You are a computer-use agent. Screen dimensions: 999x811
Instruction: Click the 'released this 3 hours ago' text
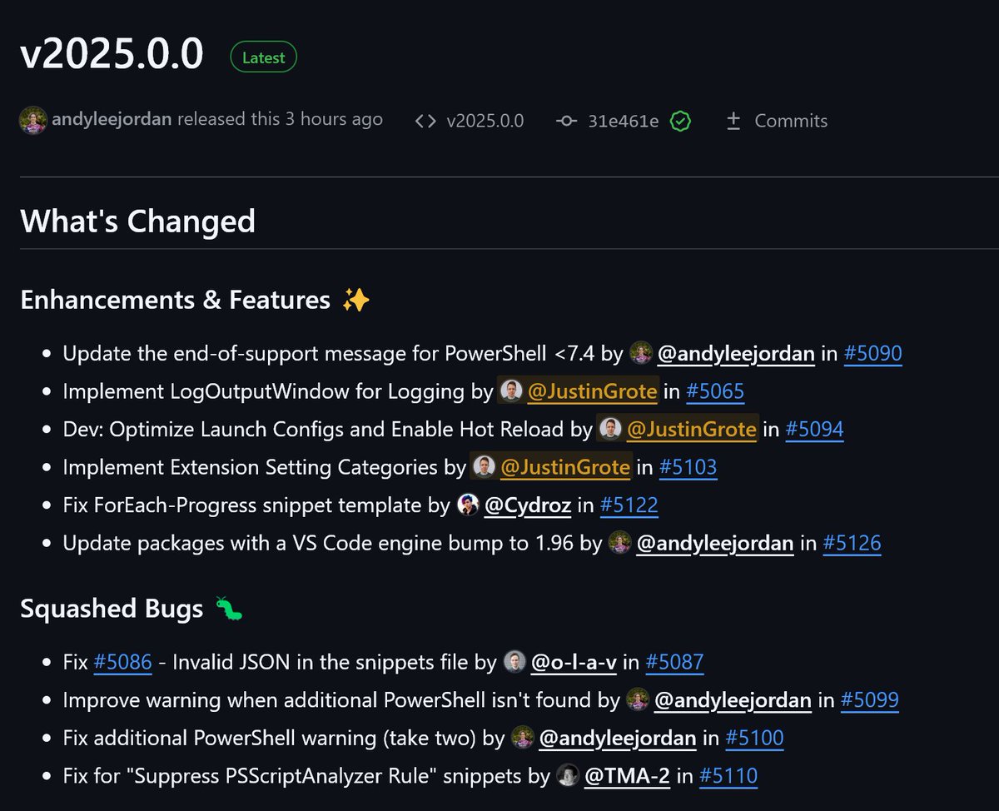(x=280, y=120)
